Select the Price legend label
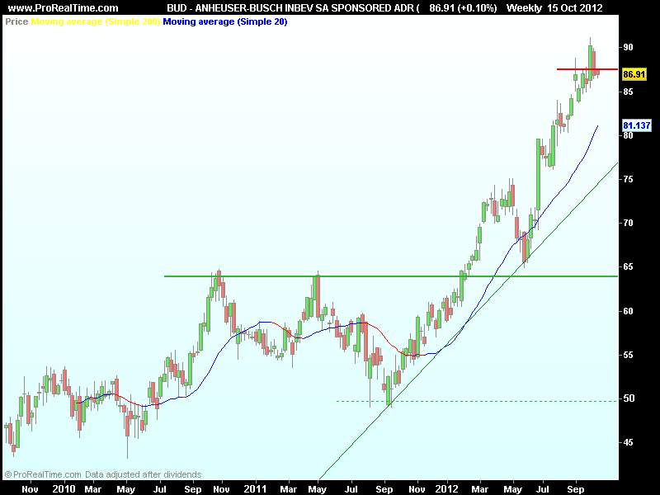Viewport: 660px width, 495px height. pos(16,21)
